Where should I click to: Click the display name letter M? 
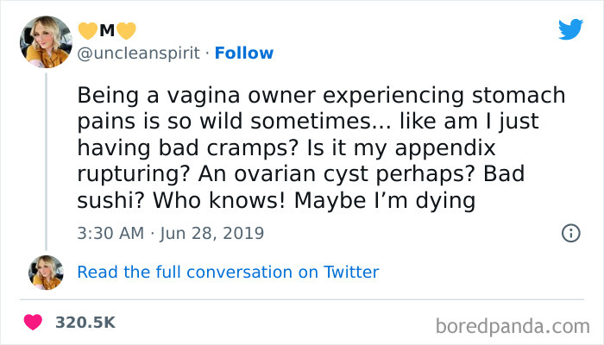(x=106, y=31)
